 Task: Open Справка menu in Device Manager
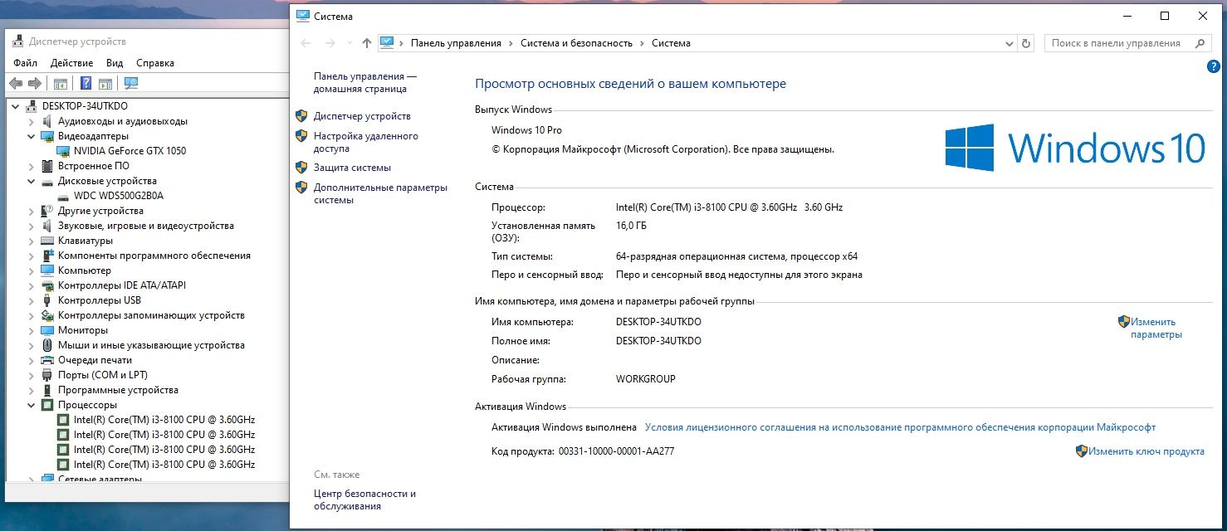(155, 63)
